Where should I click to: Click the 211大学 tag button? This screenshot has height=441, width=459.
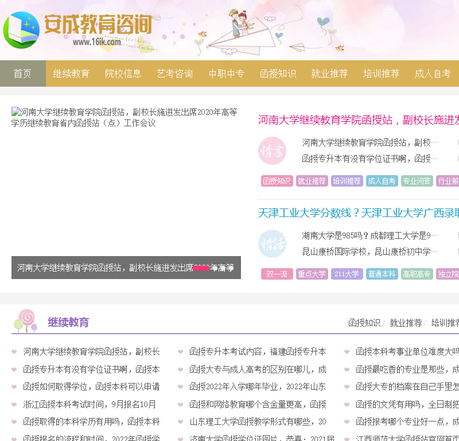coord(347,274)
